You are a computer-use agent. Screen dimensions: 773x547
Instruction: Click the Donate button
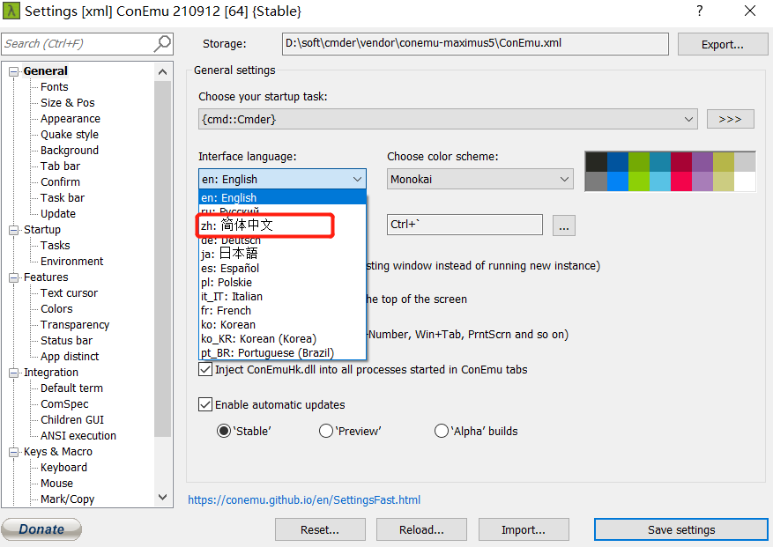pyautogui.click(x=41, y=529)
